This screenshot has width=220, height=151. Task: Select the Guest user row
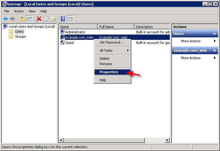click(114, 43)
